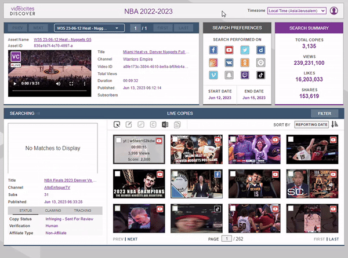The image size is (348, 258).
Task: Open the video player more options menu
Action: pos(84,84)
